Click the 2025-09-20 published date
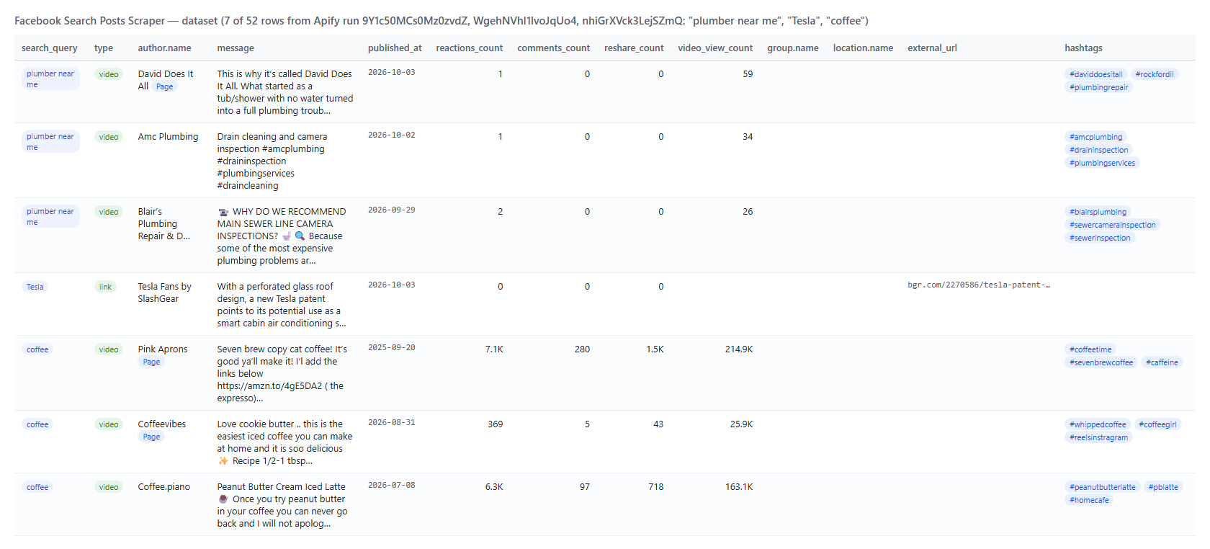This screenshot has width=1210, height=549. tap(392, 348)
